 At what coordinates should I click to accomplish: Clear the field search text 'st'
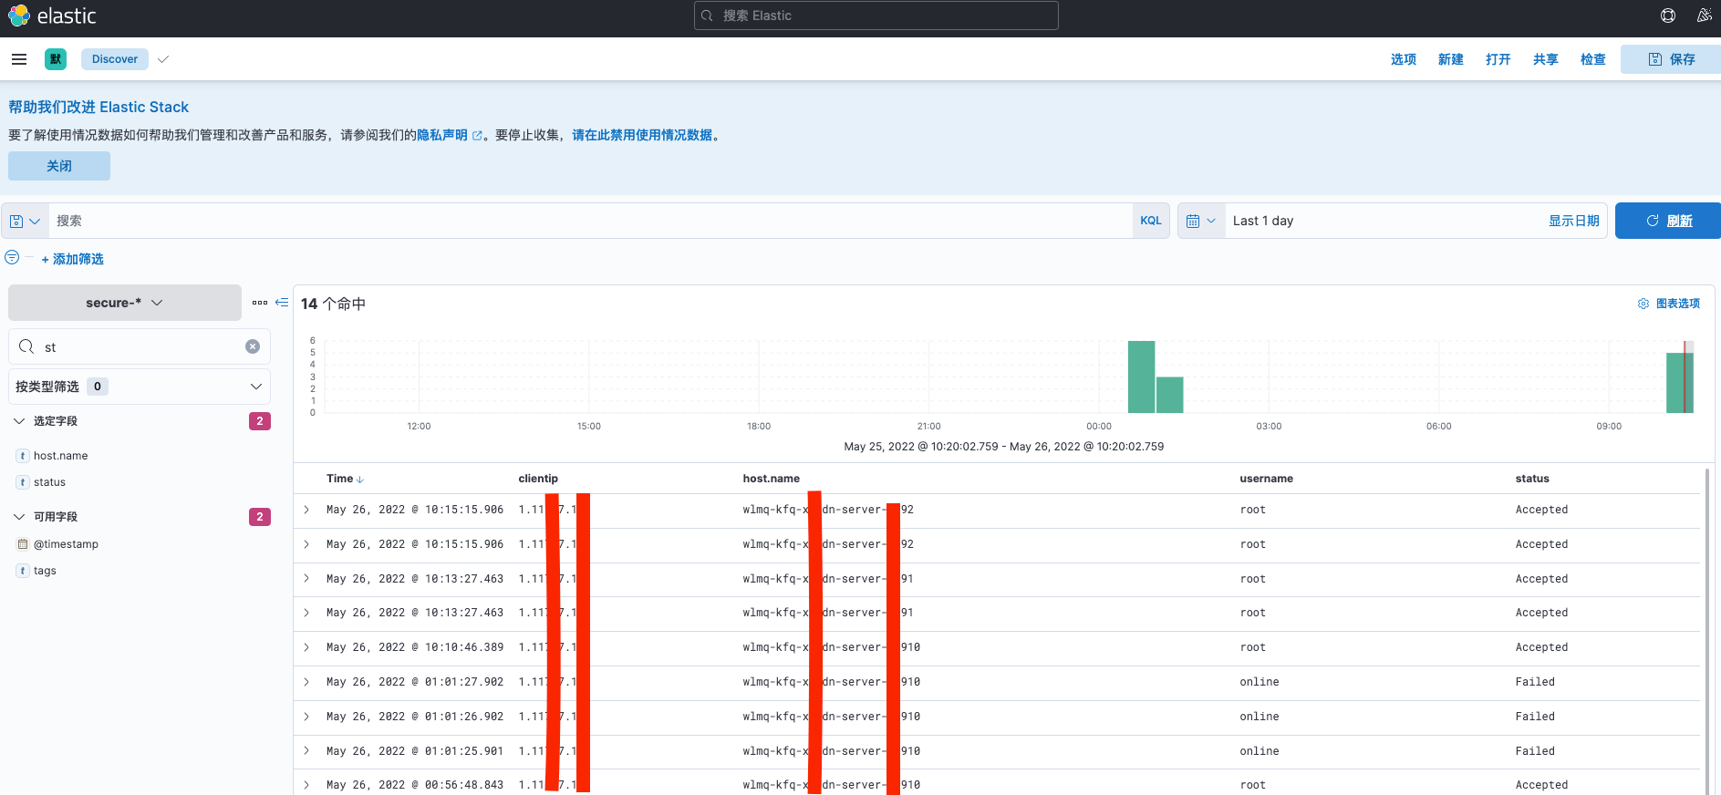pos(253,346)
